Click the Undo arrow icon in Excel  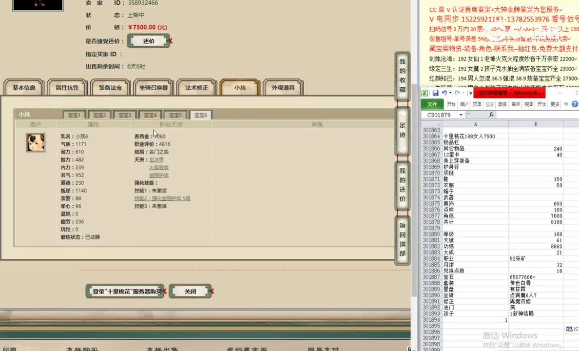(444, 92)
